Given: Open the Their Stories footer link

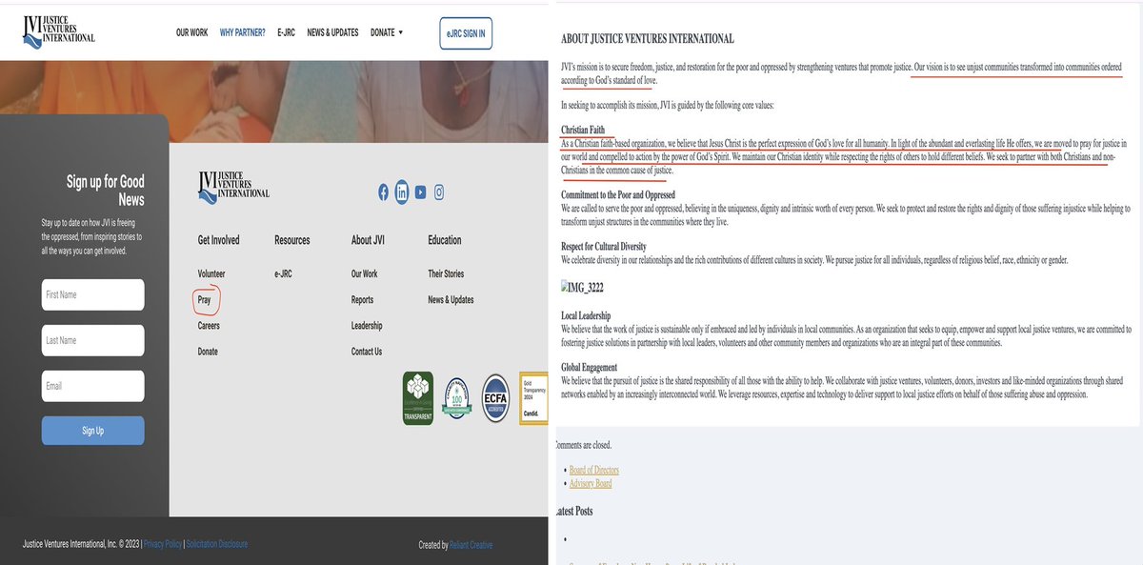Looking at the screenshot, I should (447, 273).
